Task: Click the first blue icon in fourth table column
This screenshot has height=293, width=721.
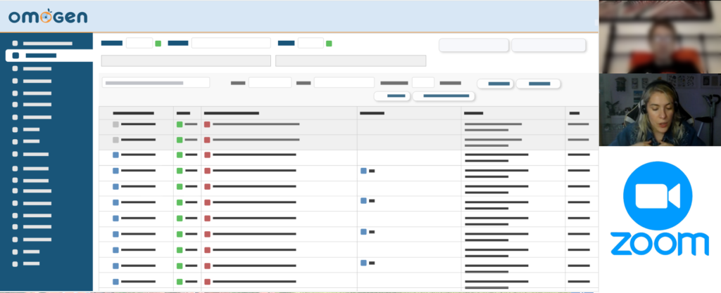Action: coord(363,171)
